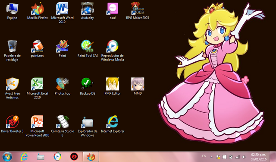Select the Audacity desktop shortcut
Screen dimensions: 276x162
point(87,11)
